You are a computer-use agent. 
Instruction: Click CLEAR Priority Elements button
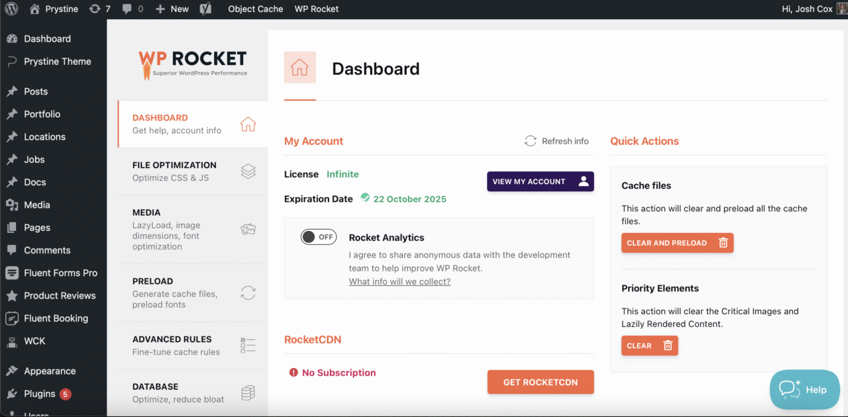(x=649, y=346)
